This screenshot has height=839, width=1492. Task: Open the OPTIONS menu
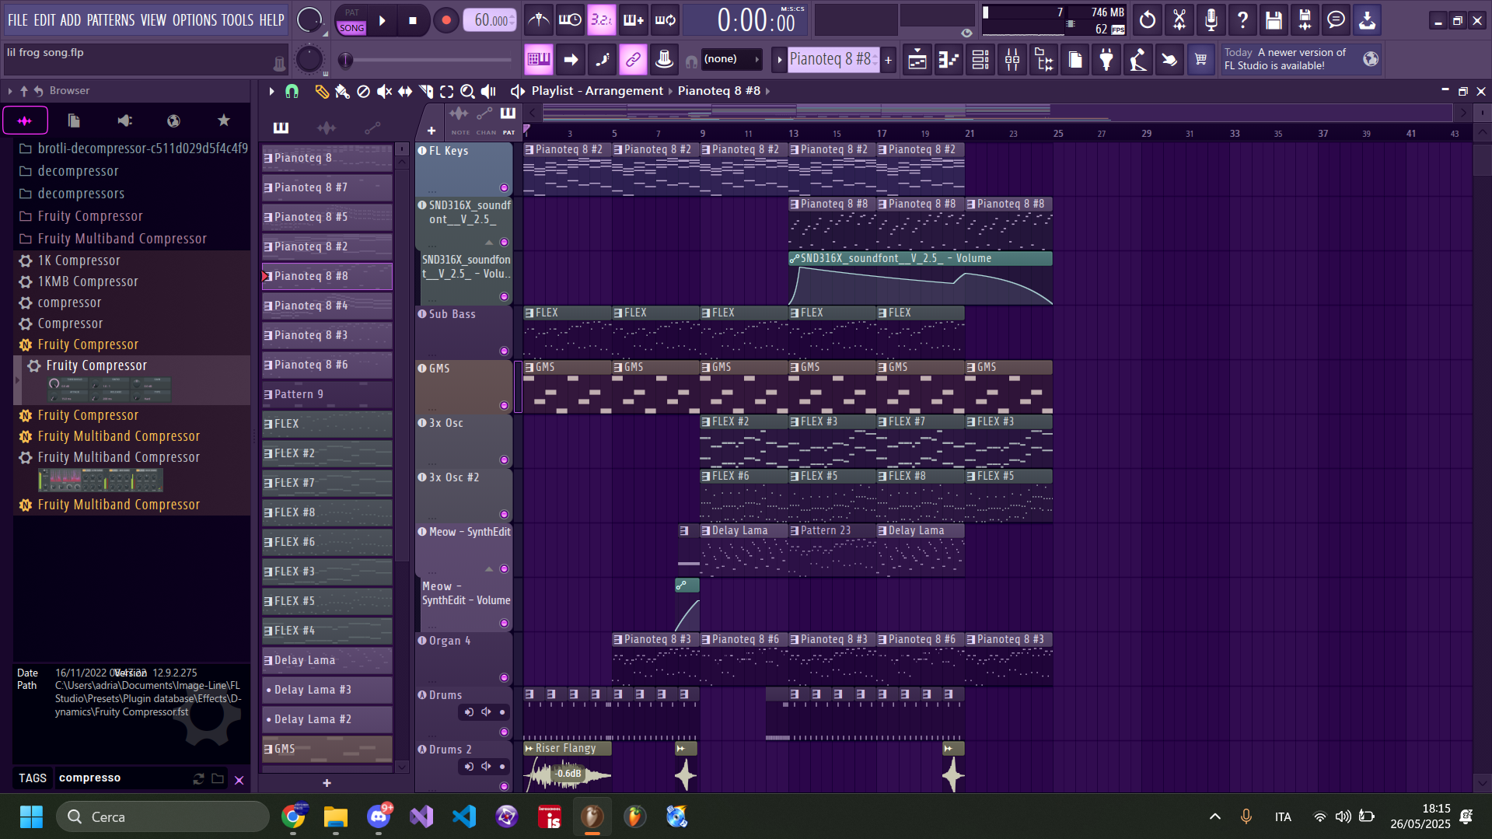[x=194, y=20]
